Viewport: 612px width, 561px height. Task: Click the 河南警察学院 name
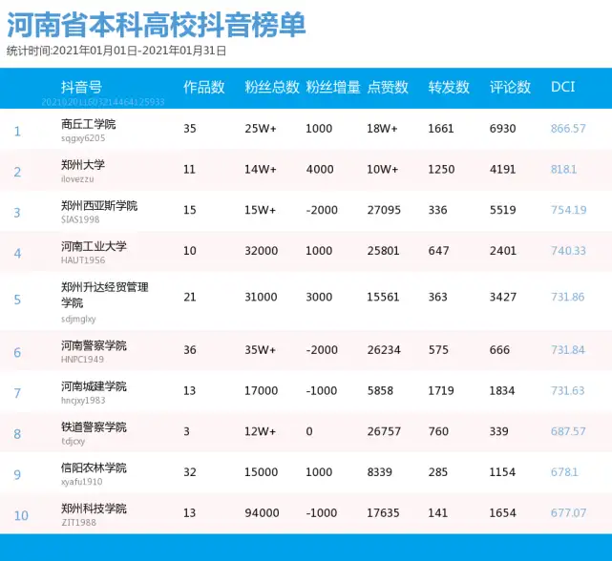pos(94,345)
